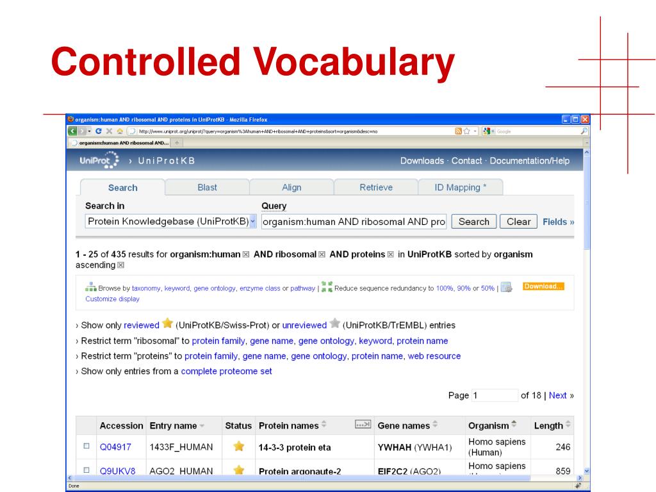
Task: Click the orange Download button
Action: click(x=543, y=286)
